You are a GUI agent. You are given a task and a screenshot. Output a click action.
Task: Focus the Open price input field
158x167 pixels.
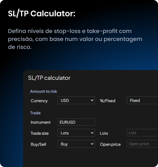142,144
